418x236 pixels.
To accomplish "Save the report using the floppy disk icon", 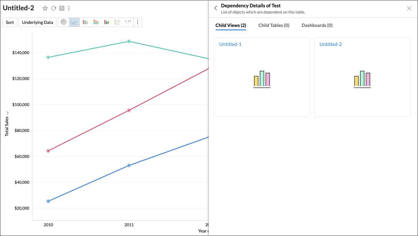I will pyautogui.click(x=62, y=8).
